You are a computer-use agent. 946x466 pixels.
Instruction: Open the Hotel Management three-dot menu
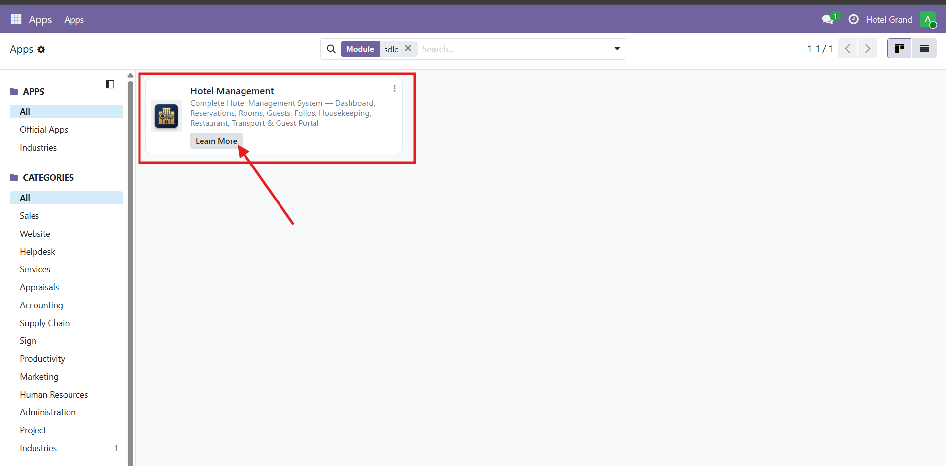click(394, 89)
